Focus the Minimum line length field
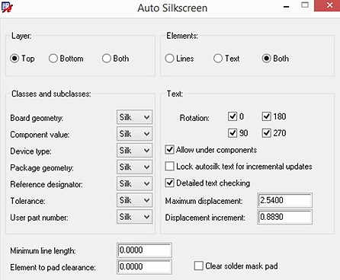 coord(144,250)
